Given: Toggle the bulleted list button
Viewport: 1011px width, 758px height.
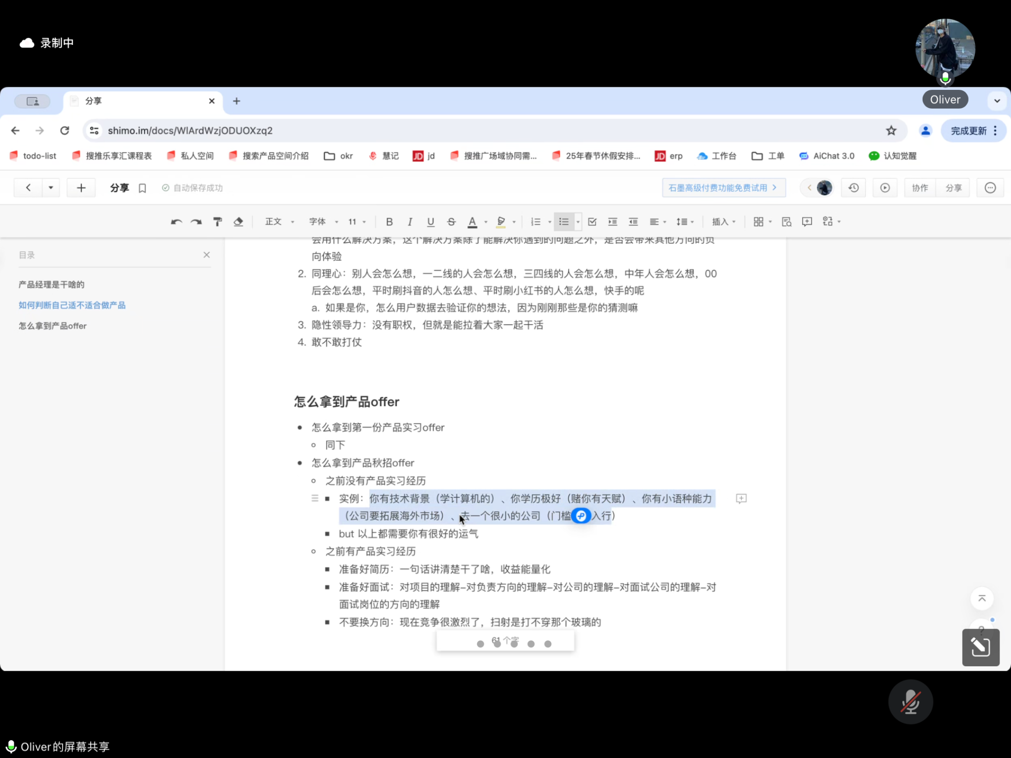Looking at the screenshot, I should 564,222.
